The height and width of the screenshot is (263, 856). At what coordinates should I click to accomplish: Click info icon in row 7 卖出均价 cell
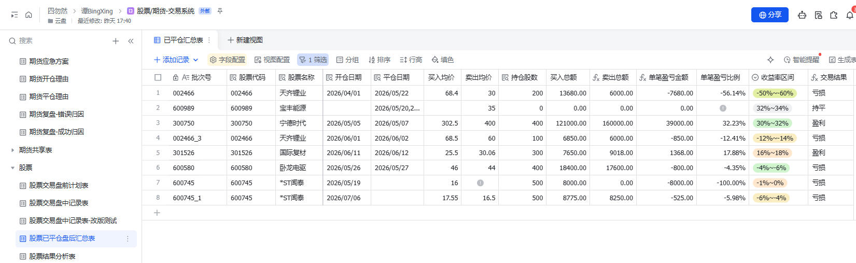480,183
